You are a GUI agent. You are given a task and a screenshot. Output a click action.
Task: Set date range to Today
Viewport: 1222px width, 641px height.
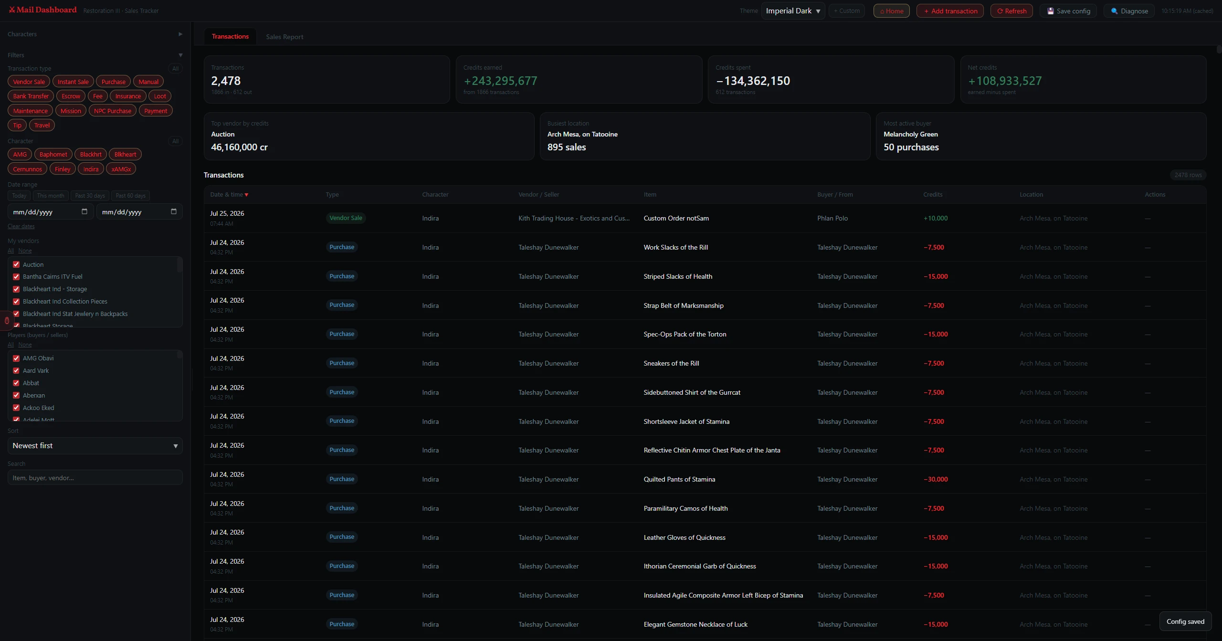(19, 196)
